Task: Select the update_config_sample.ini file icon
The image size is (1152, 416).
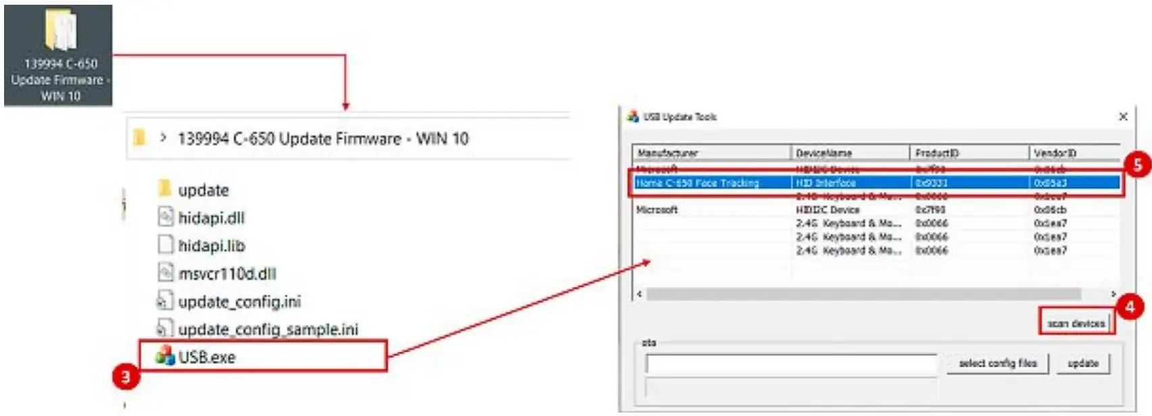Action: 164,328
